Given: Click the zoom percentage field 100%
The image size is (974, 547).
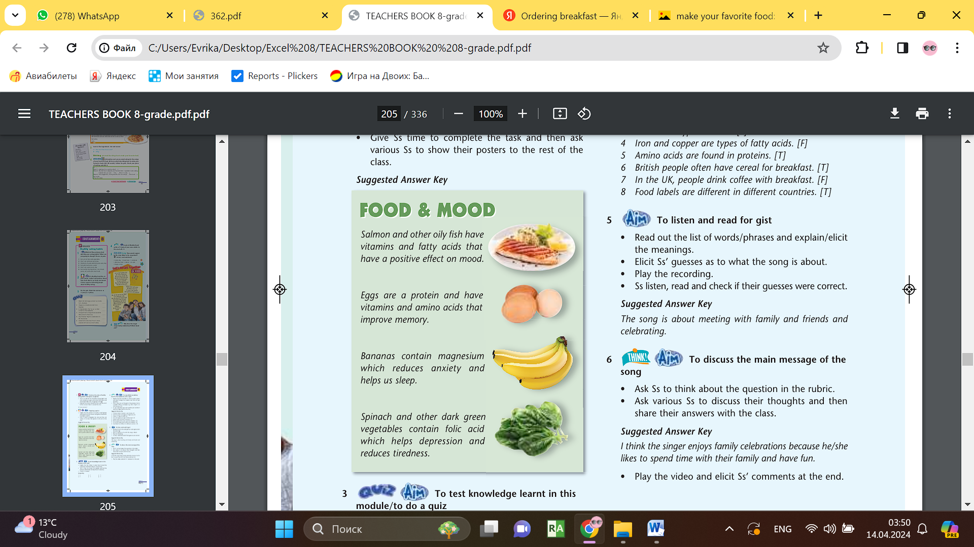Looking at the screenshot, I should (491, 114).
